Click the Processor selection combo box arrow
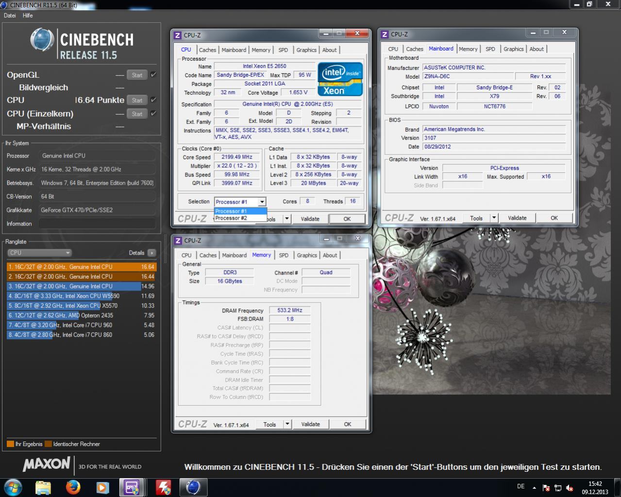 point(262,202)
